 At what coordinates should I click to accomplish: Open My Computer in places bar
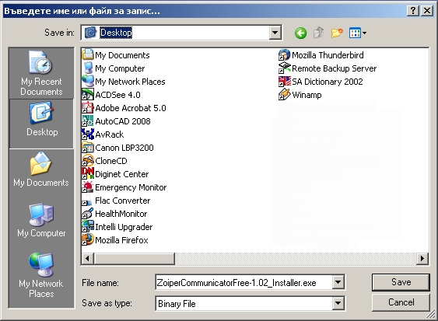(x=41, y=220)
